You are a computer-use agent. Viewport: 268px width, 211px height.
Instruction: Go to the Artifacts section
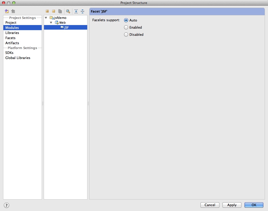coord(12,43)
